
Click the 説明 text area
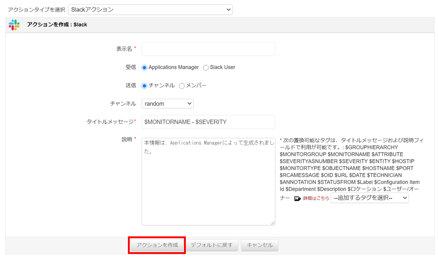coord(209,181)
